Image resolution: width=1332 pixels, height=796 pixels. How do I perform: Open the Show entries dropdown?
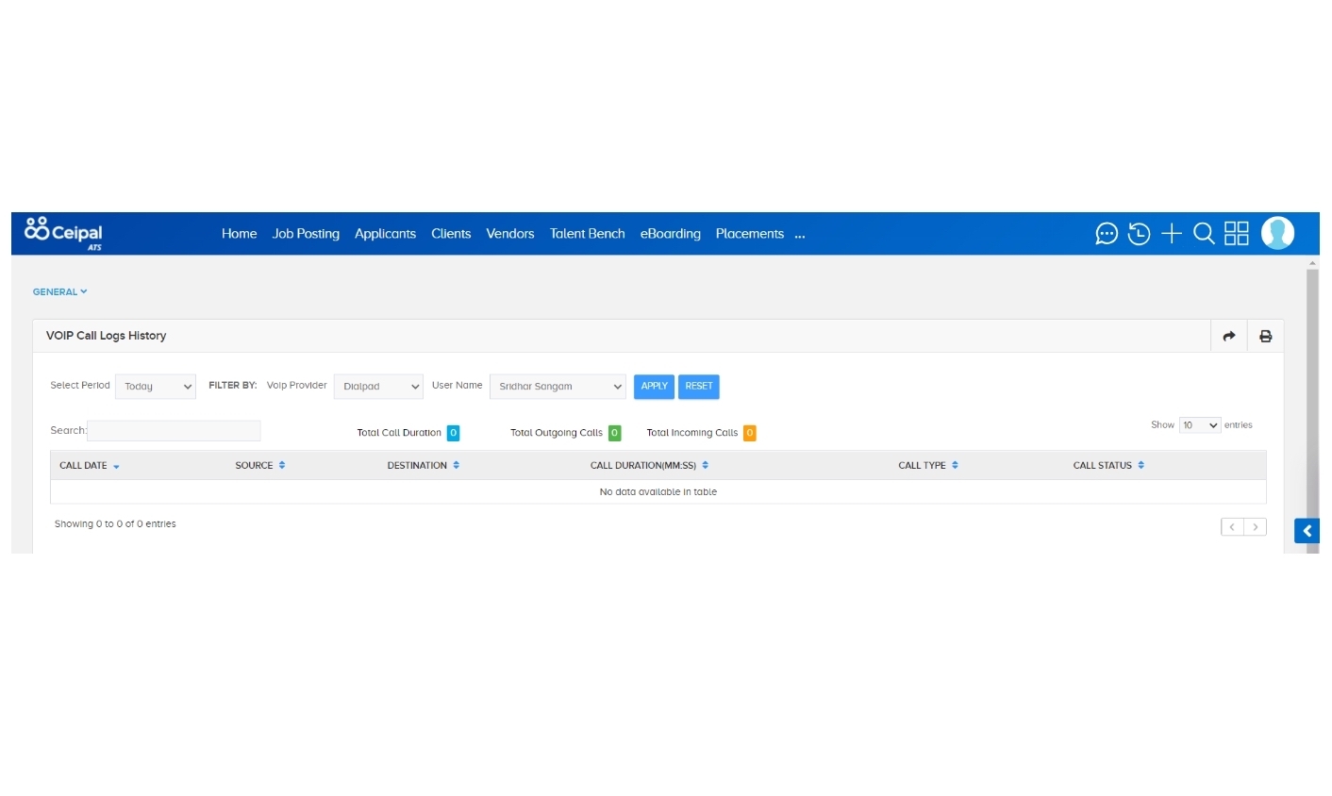1200,425
